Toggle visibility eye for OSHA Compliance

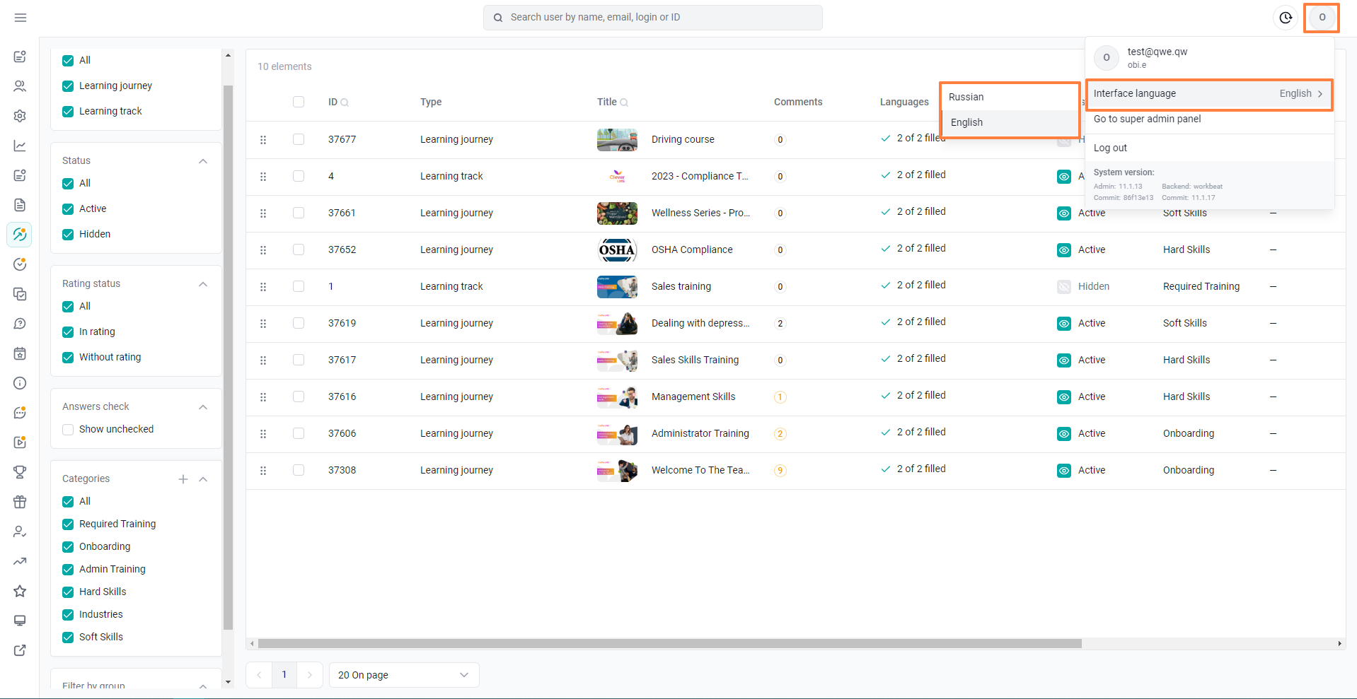click(x=1064, y=250)
